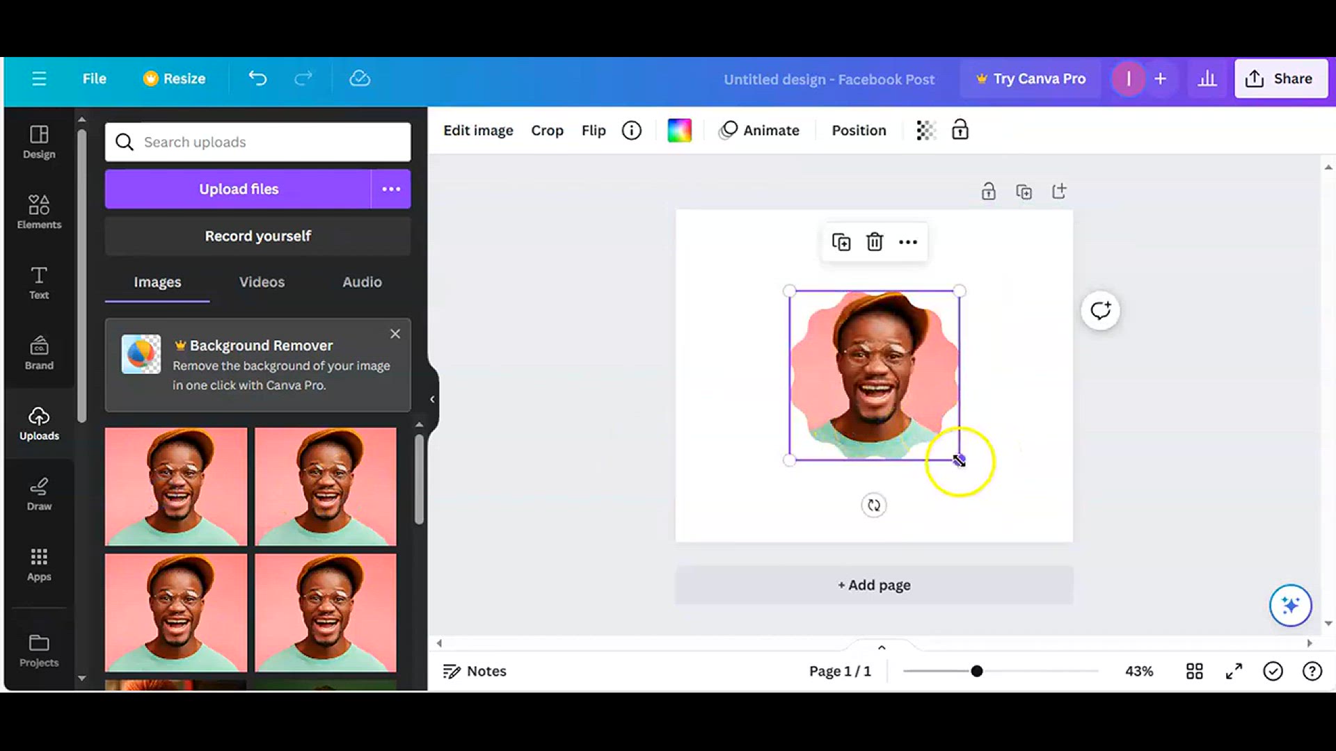This screenshot has height=751, width=1336.
Task: Close the Background Remover banner
Action: pyautogui.click(x=395, y=334)
